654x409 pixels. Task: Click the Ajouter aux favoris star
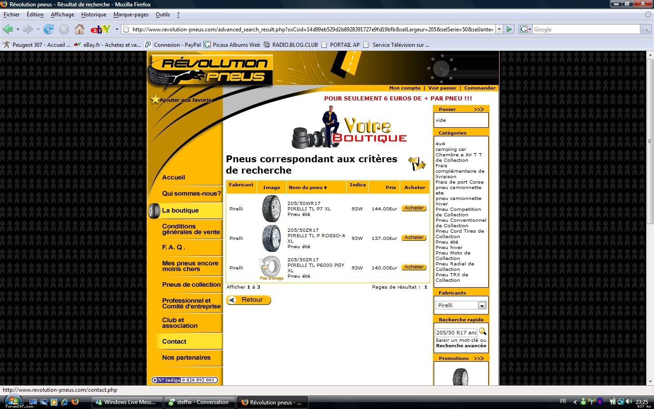[x=155, y=100]
